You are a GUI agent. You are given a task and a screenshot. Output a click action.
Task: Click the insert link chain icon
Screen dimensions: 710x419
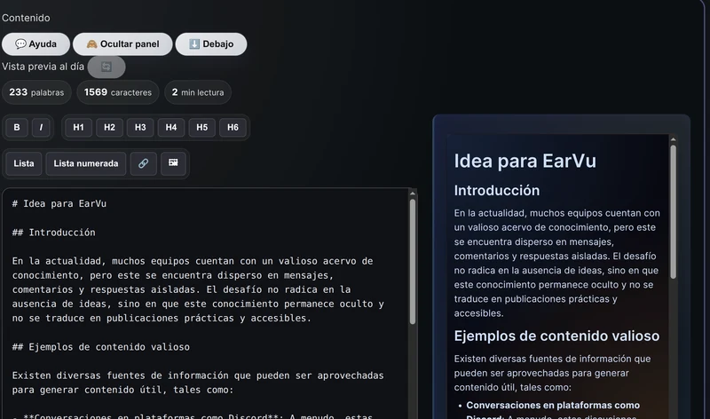pyautogui.click(x=144, y=163)
